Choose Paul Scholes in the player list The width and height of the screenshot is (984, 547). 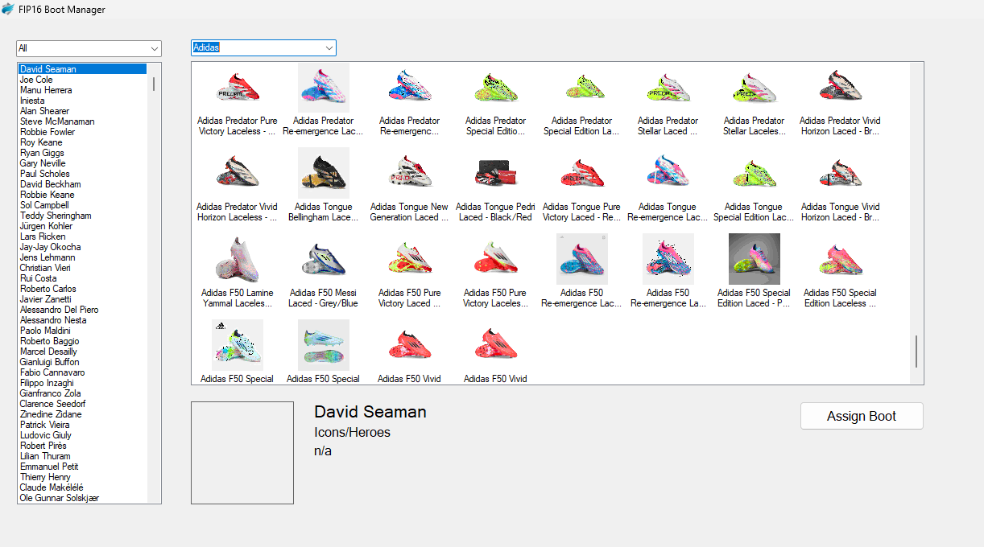coord(82,174)
